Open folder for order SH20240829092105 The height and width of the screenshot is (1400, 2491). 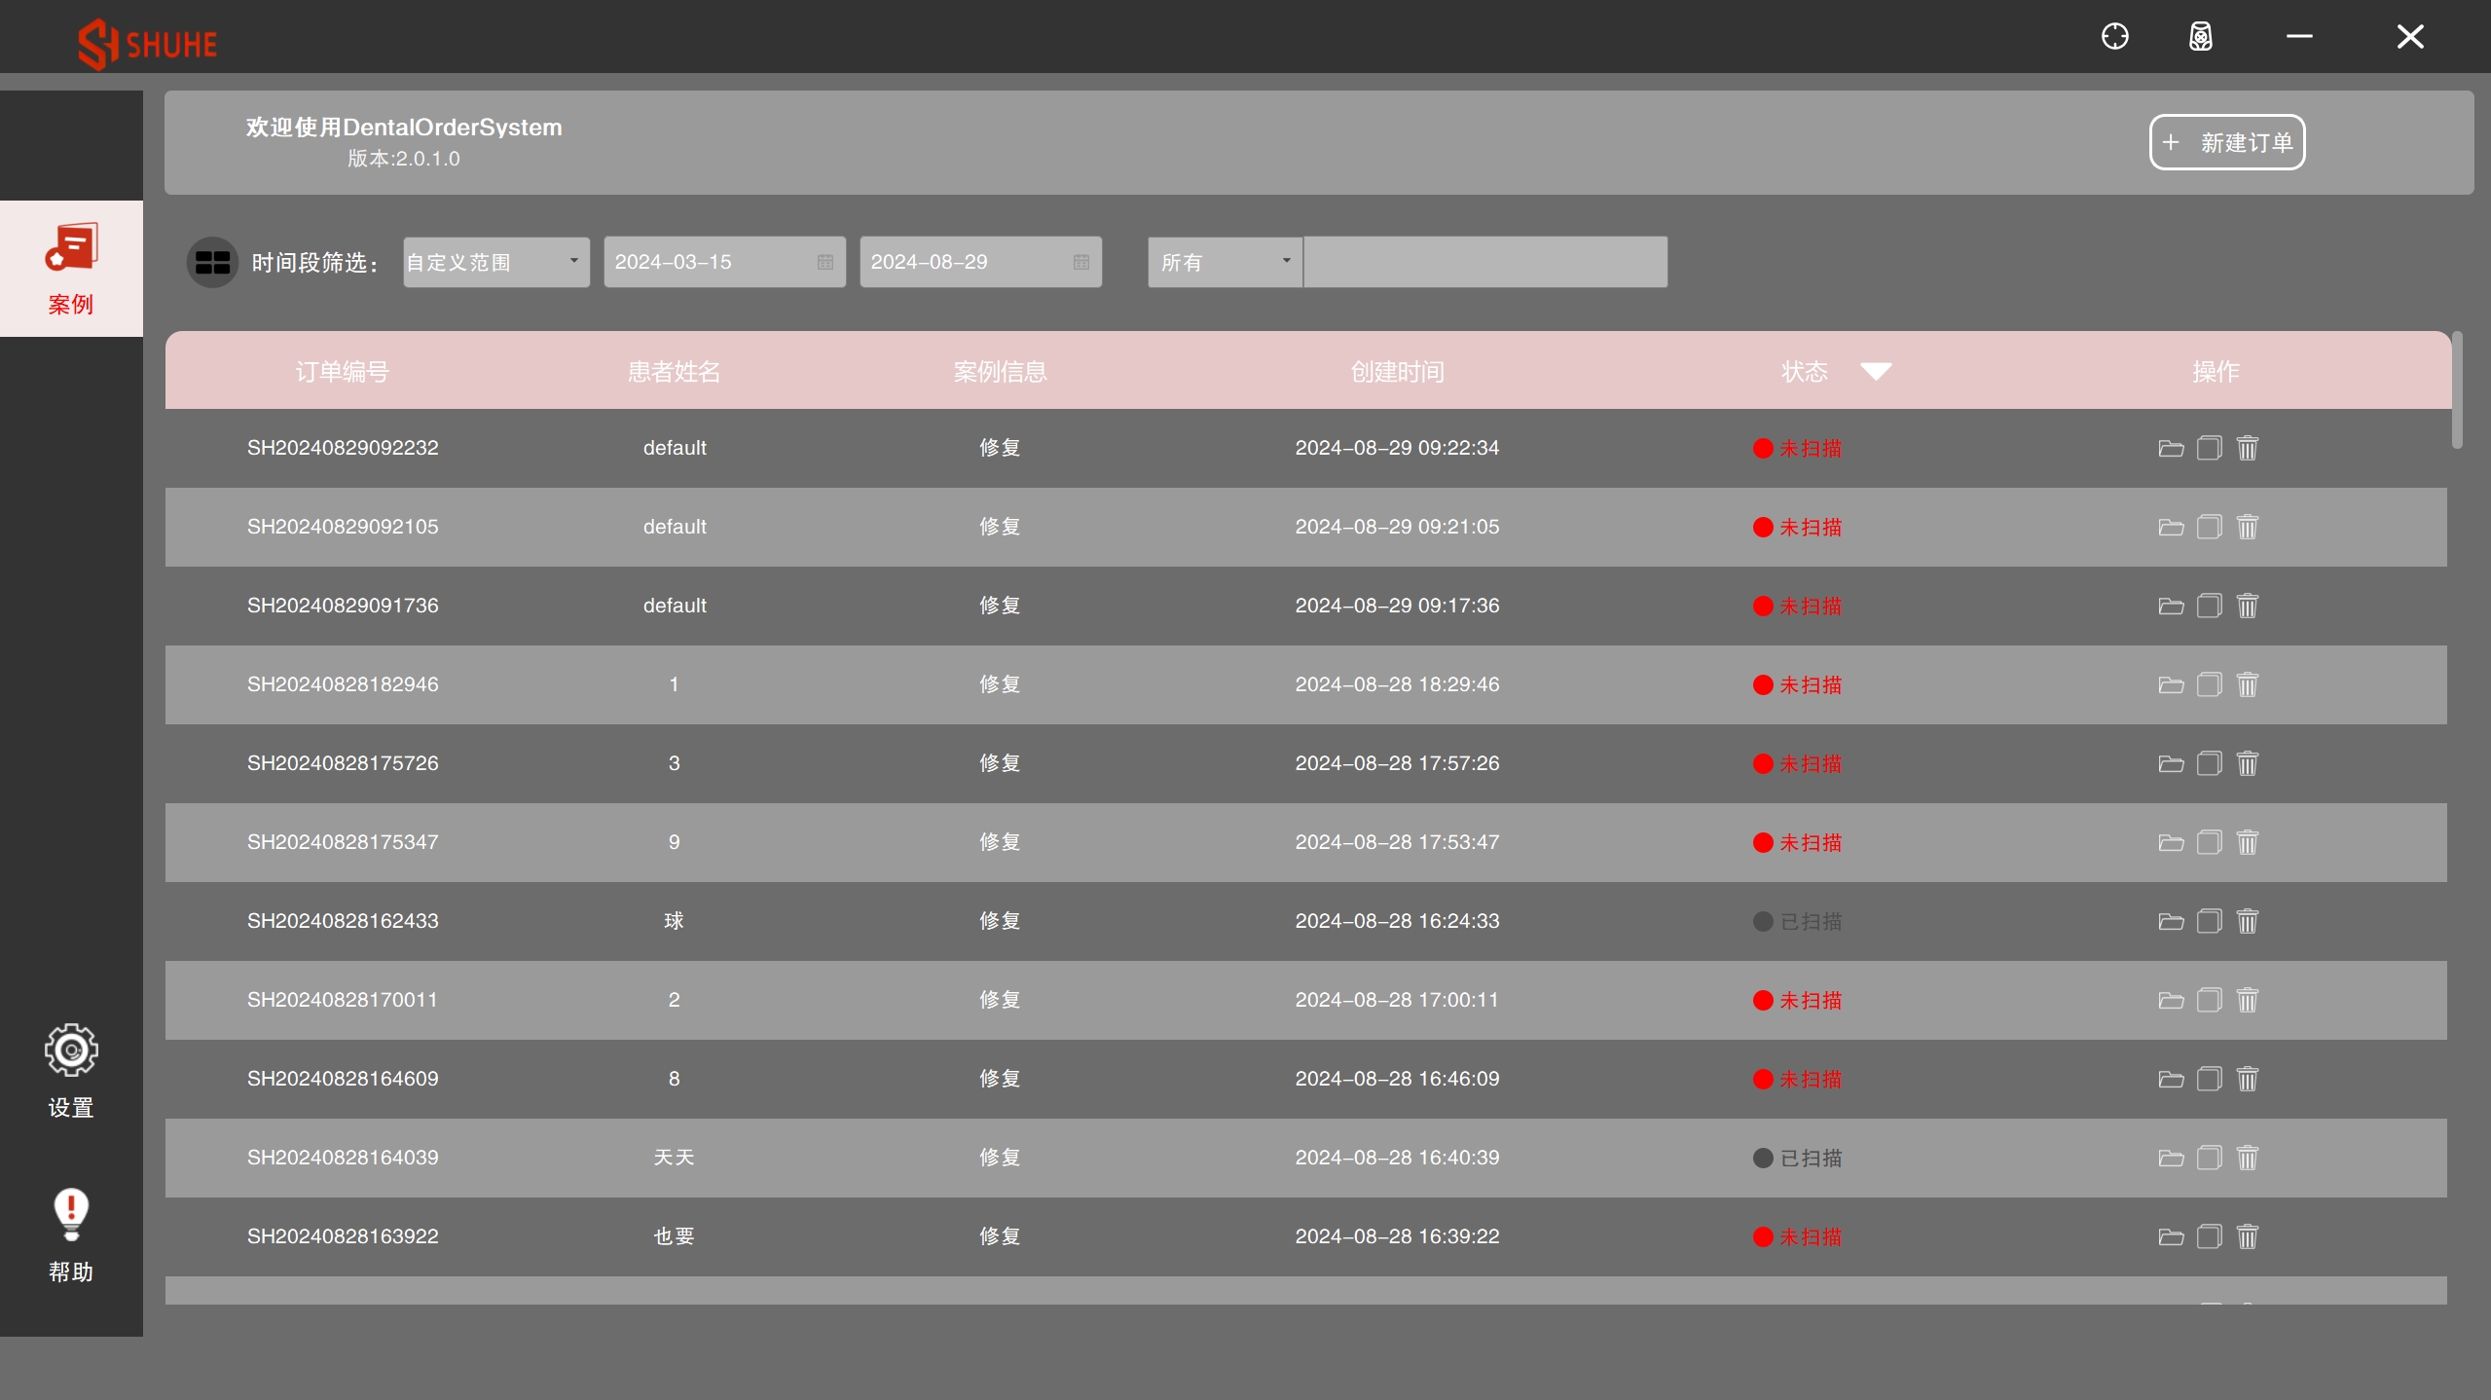click(2171, 527)
